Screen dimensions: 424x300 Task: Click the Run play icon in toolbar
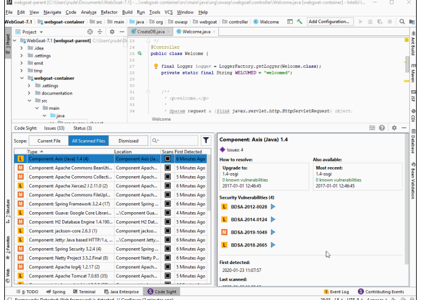pyautogui.click(x=361, y=21)
